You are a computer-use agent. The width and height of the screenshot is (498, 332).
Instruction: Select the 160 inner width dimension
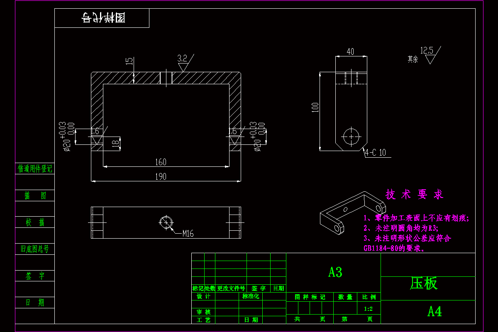[x=161, y=162]
